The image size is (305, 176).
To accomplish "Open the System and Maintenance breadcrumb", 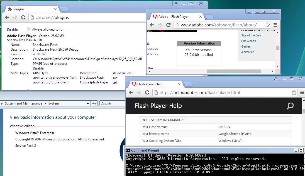I will pyautogui.click(x=23, y=103).
